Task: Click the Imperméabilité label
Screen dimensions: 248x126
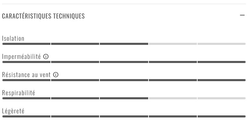Action: tap(21, 56)
